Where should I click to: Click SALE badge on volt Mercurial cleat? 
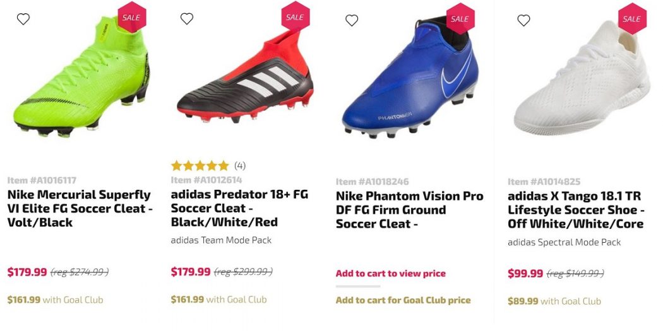click(x=131, y=18)
